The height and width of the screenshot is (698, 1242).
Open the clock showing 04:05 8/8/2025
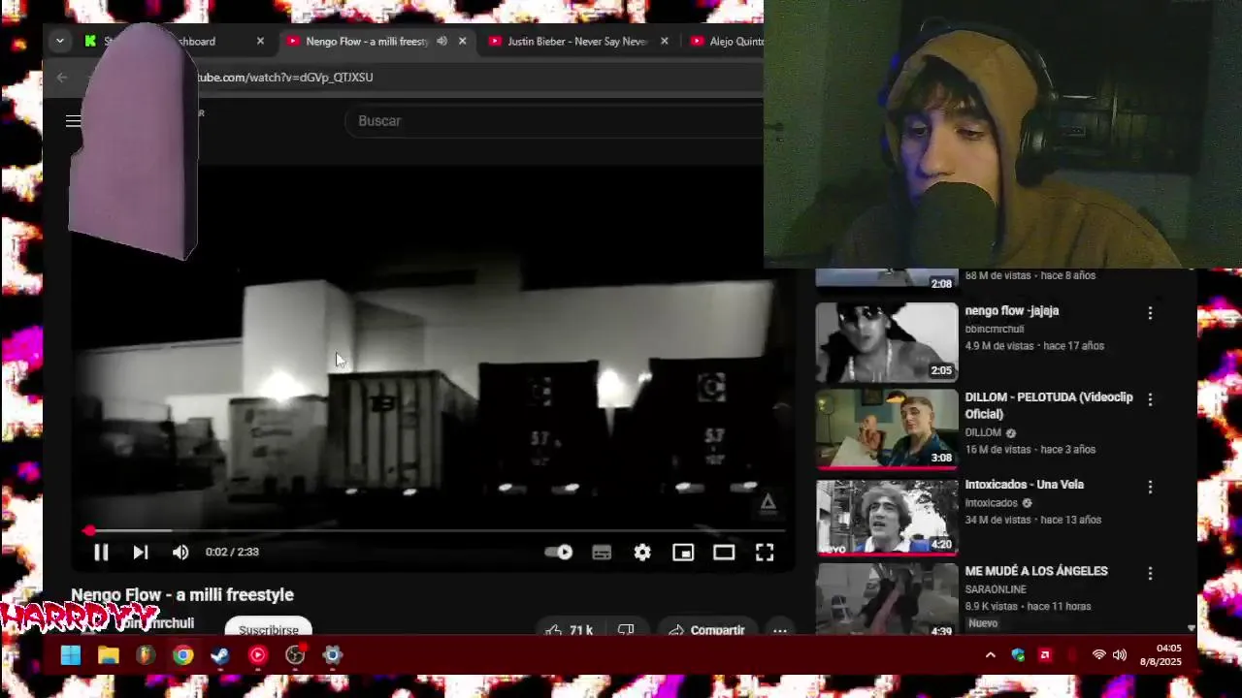pyautogui.click(x=1160, y=654)
